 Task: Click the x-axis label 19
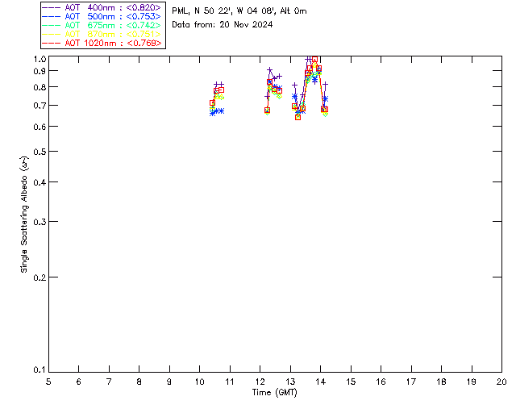(472, 382)
